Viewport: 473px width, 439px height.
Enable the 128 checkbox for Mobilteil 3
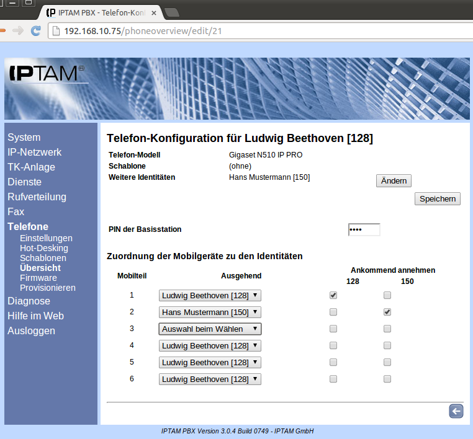pos(333,329)
